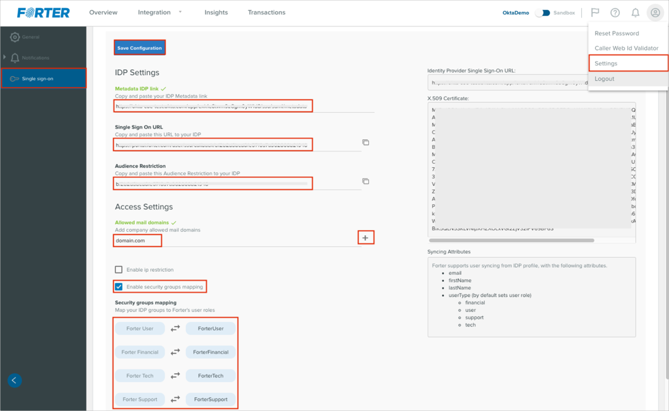The width and height of the screenshot is (669, 411).
Task: Click the flag icon in top bar
Action: (x=595, y=13)
